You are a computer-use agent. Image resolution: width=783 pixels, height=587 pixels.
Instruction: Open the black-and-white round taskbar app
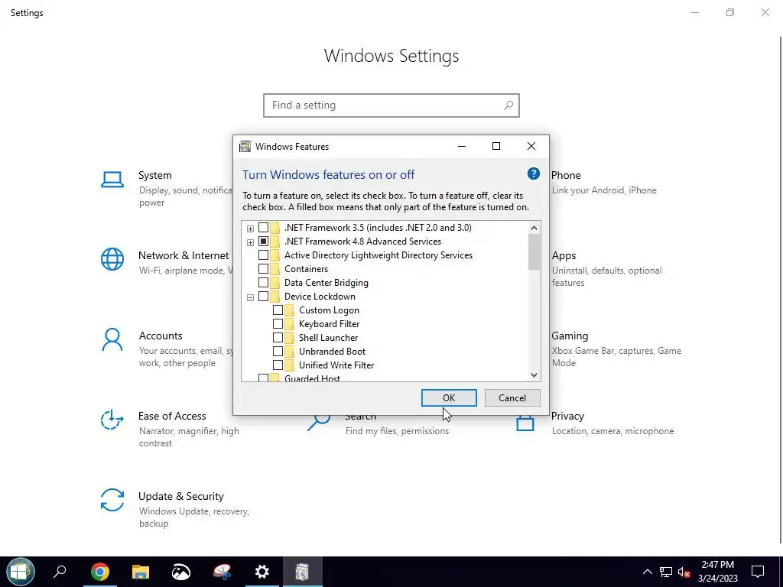click(x=180, y=572)
